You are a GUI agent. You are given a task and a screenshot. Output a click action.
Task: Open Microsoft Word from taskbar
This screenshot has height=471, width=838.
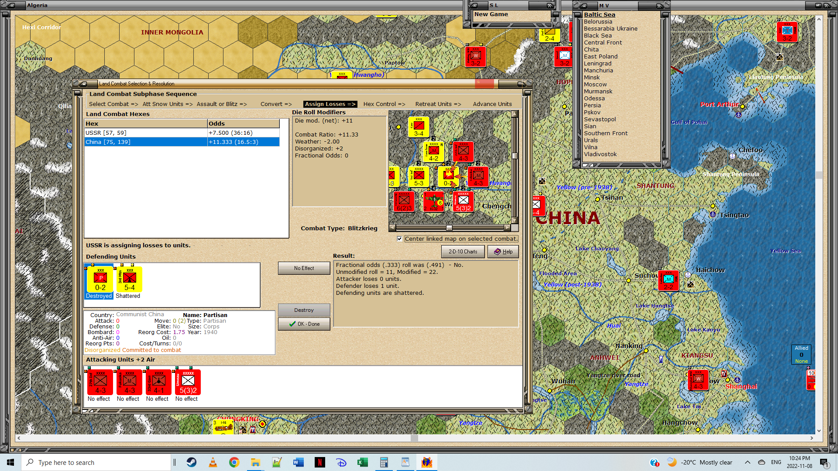(x=299, y=462)
